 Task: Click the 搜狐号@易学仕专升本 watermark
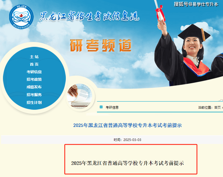pos(196,4)
